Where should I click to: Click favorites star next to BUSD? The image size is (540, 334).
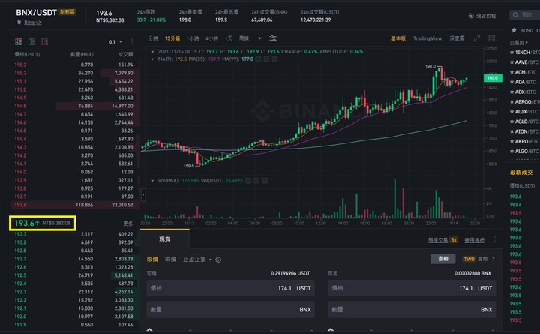click(514, 30)
